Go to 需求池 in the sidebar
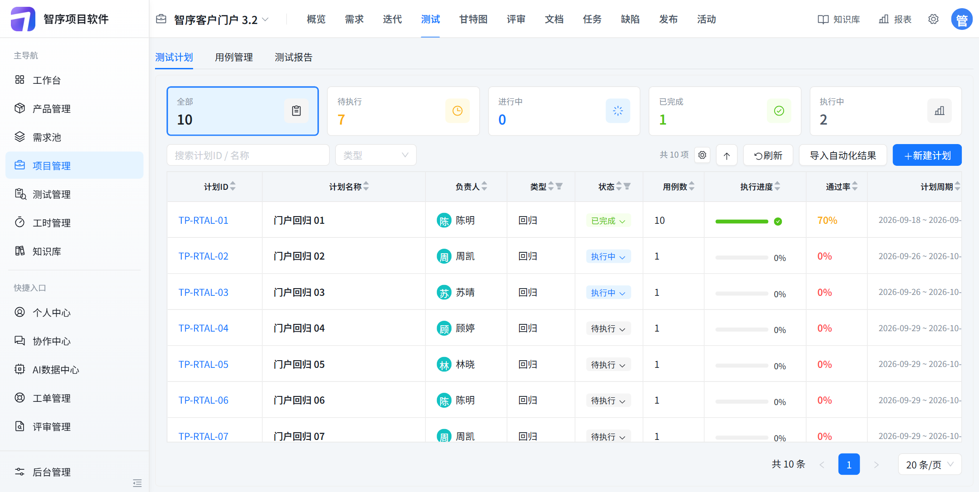 pyautogui.click(x=74, y=137)
